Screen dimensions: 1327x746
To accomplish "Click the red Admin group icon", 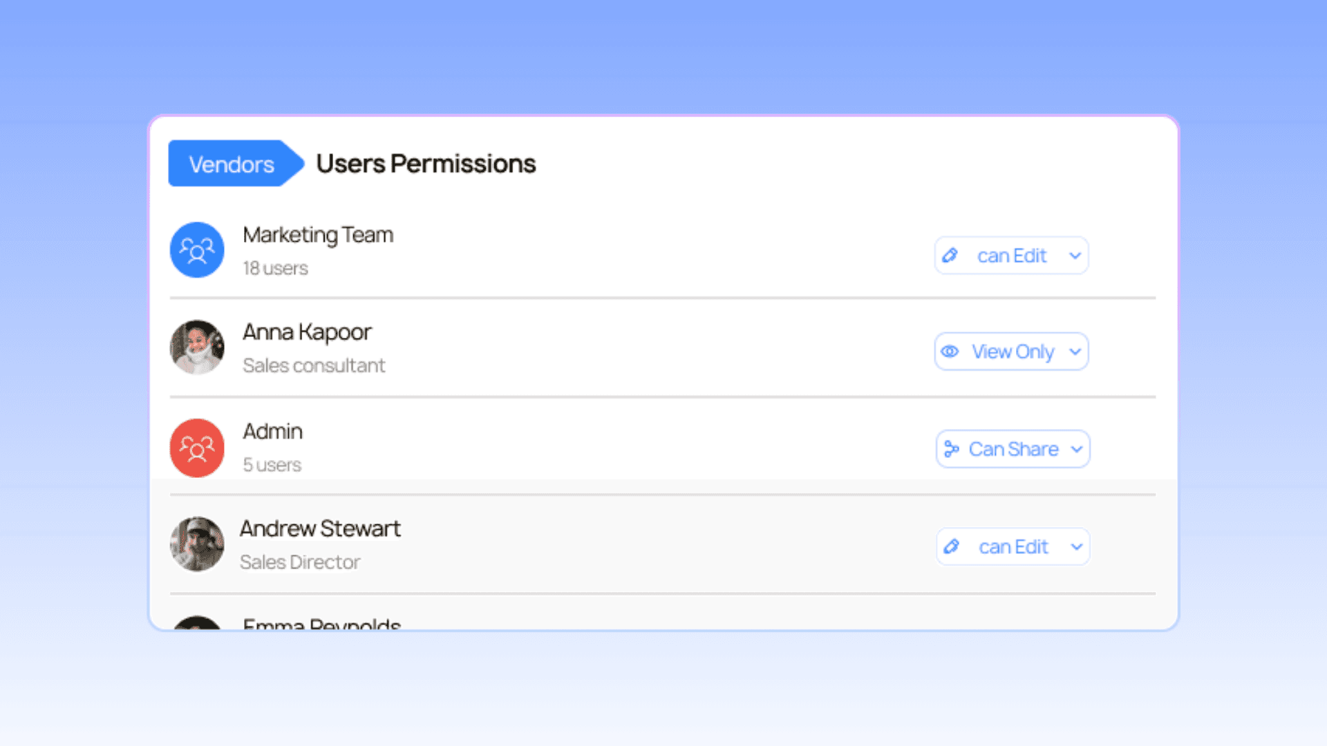I will (197, 448).
